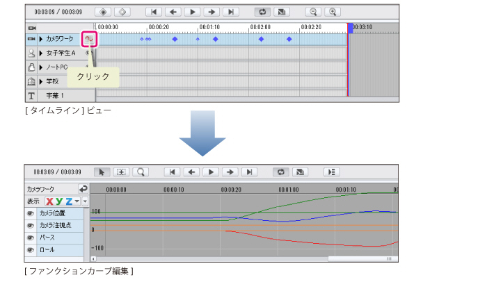The width and height of the screenshot is (487, 282).
Task: Expand the ノートPC track
Action: [41, 67]
